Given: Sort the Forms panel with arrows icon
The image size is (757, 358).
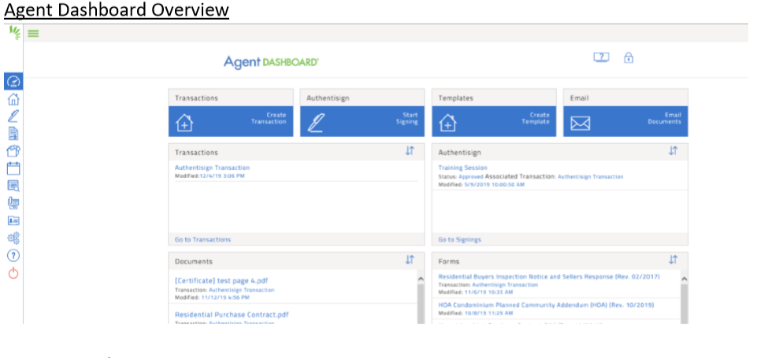Looking at the screenshot, I should (673, 260).
